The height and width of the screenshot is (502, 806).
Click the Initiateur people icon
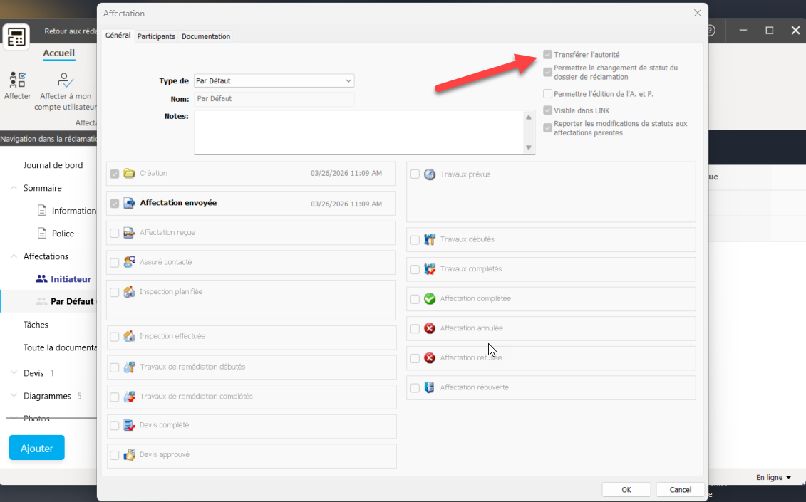[41, 279]
